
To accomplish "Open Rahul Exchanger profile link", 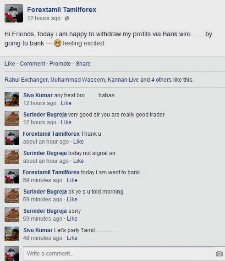I will [26, 80].
